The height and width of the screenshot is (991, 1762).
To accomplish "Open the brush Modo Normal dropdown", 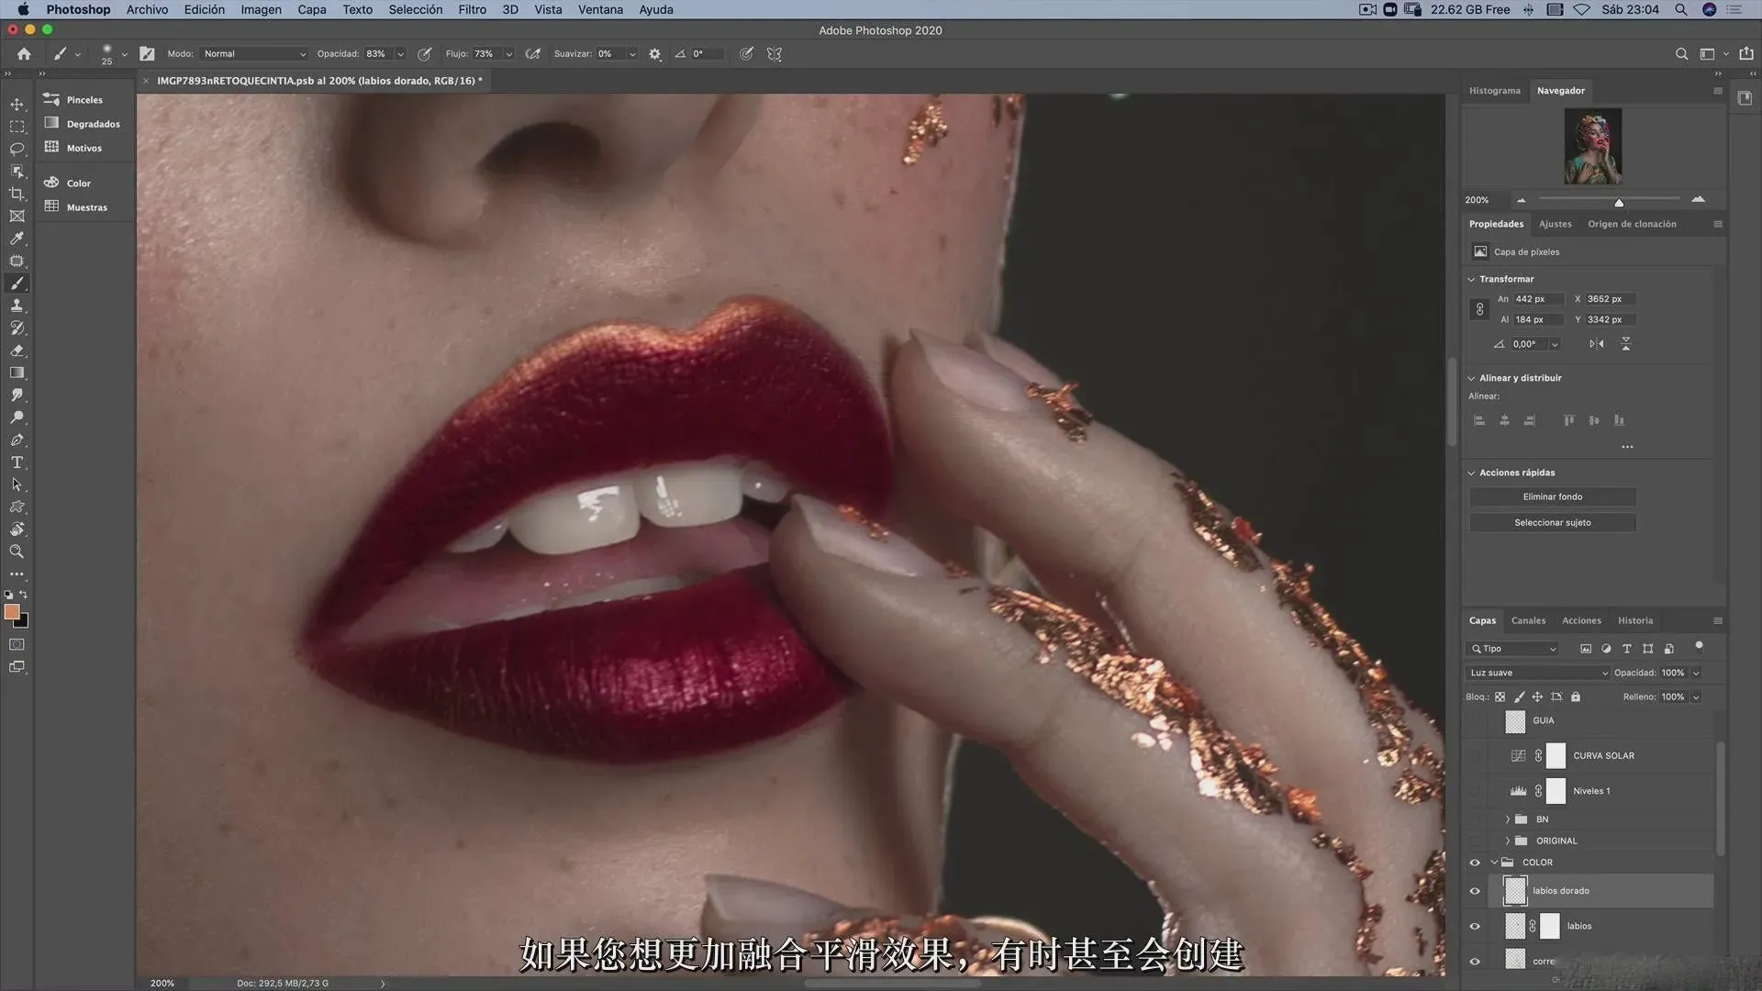I will pyautogui.click(x=254, y=54).
